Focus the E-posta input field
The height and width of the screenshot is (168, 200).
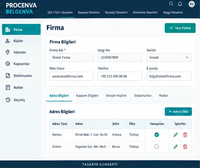169,76
